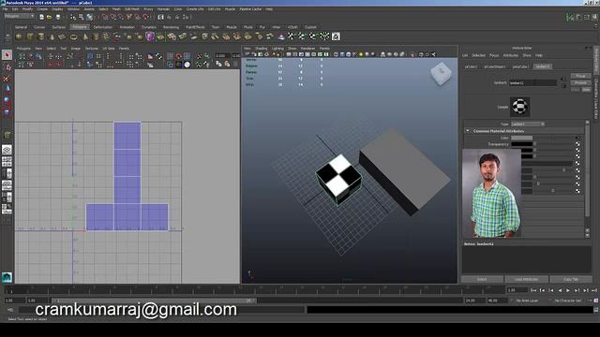Open the Polygons menu set dropdown
The width and height of the screenshot is (600, 337).
[19, 17]
